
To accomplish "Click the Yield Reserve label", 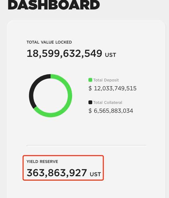I will [42, 161].
